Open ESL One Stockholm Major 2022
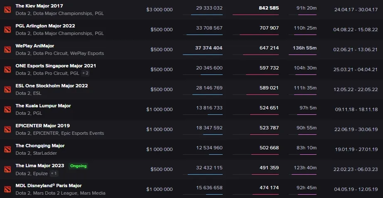This screenshot has height=198, width=383. click(52, 86)
